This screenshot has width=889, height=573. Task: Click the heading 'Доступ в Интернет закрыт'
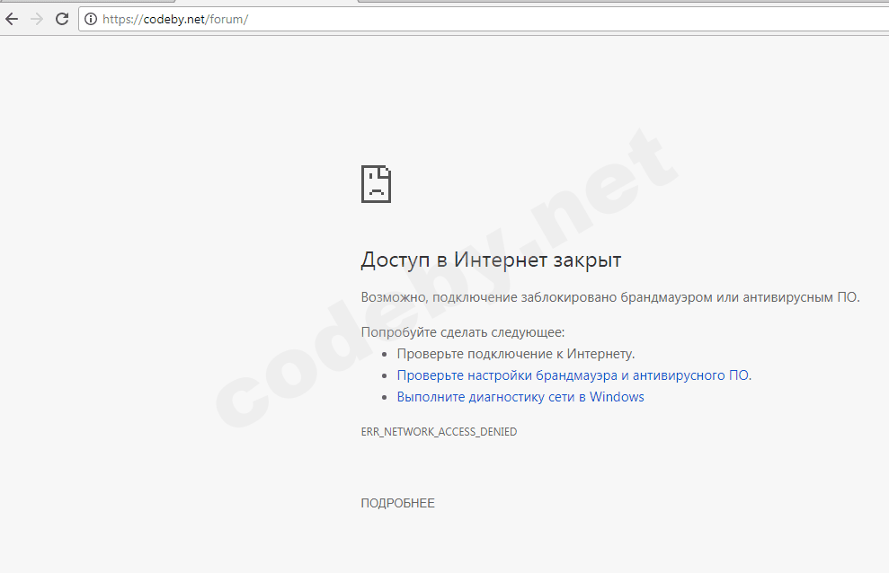(x=491, y=260)
